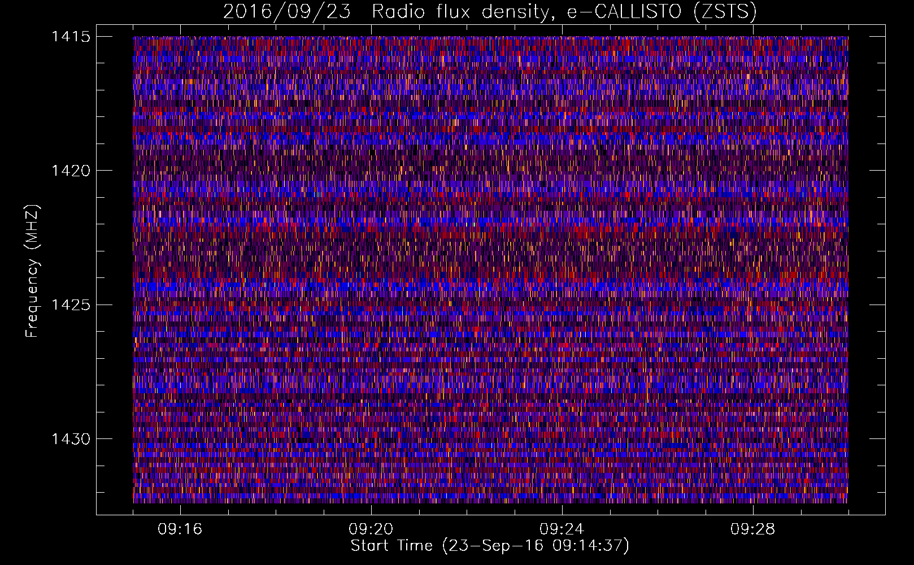Click the 09:24 time tick label
Image resolution: width=914 pixels, height=565 pixels.
coord(562,529)
